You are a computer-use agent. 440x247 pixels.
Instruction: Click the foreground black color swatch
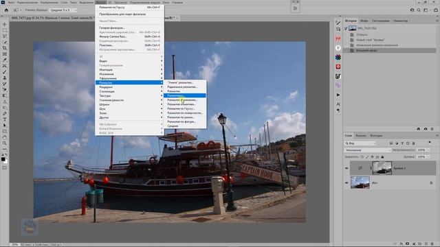[x=3, y=159]
